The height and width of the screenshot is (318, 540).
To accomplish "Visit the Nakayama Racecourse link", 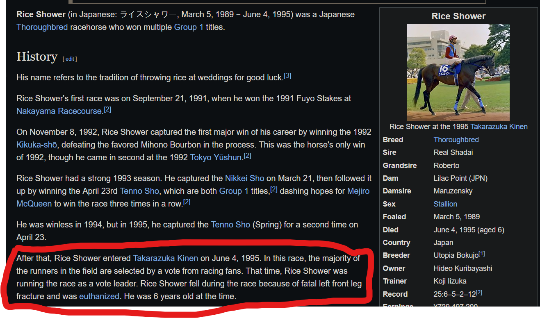I will pyautogui.click(x=59, y=111).
